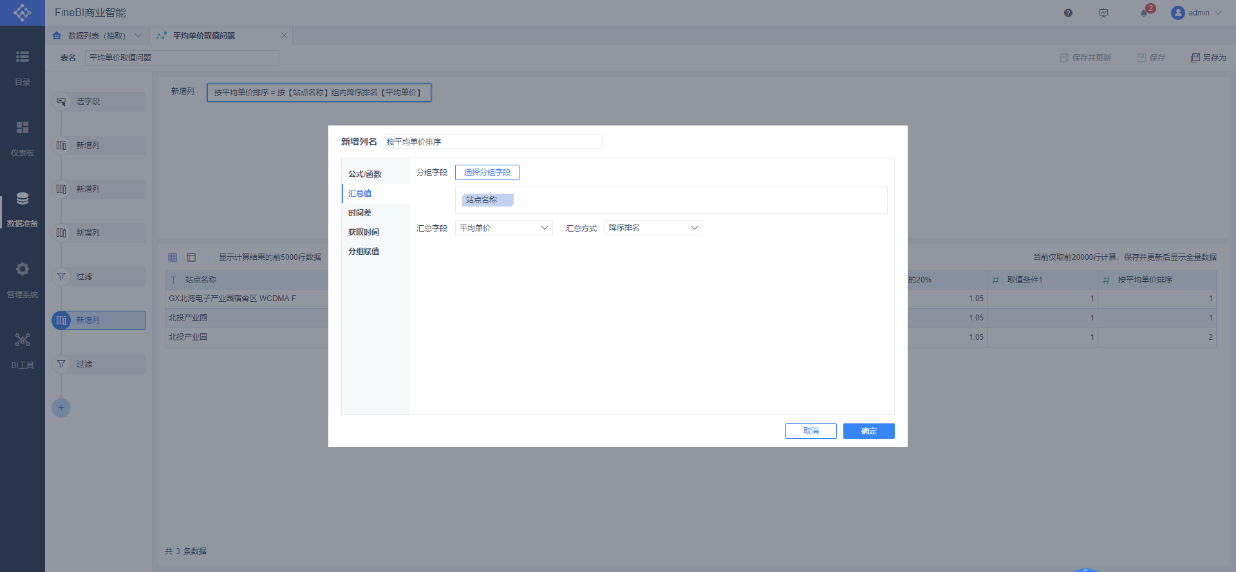Click the text type icon beside 站点名称 header
This screenshot has width=1236, height=572.
[174, 280]
